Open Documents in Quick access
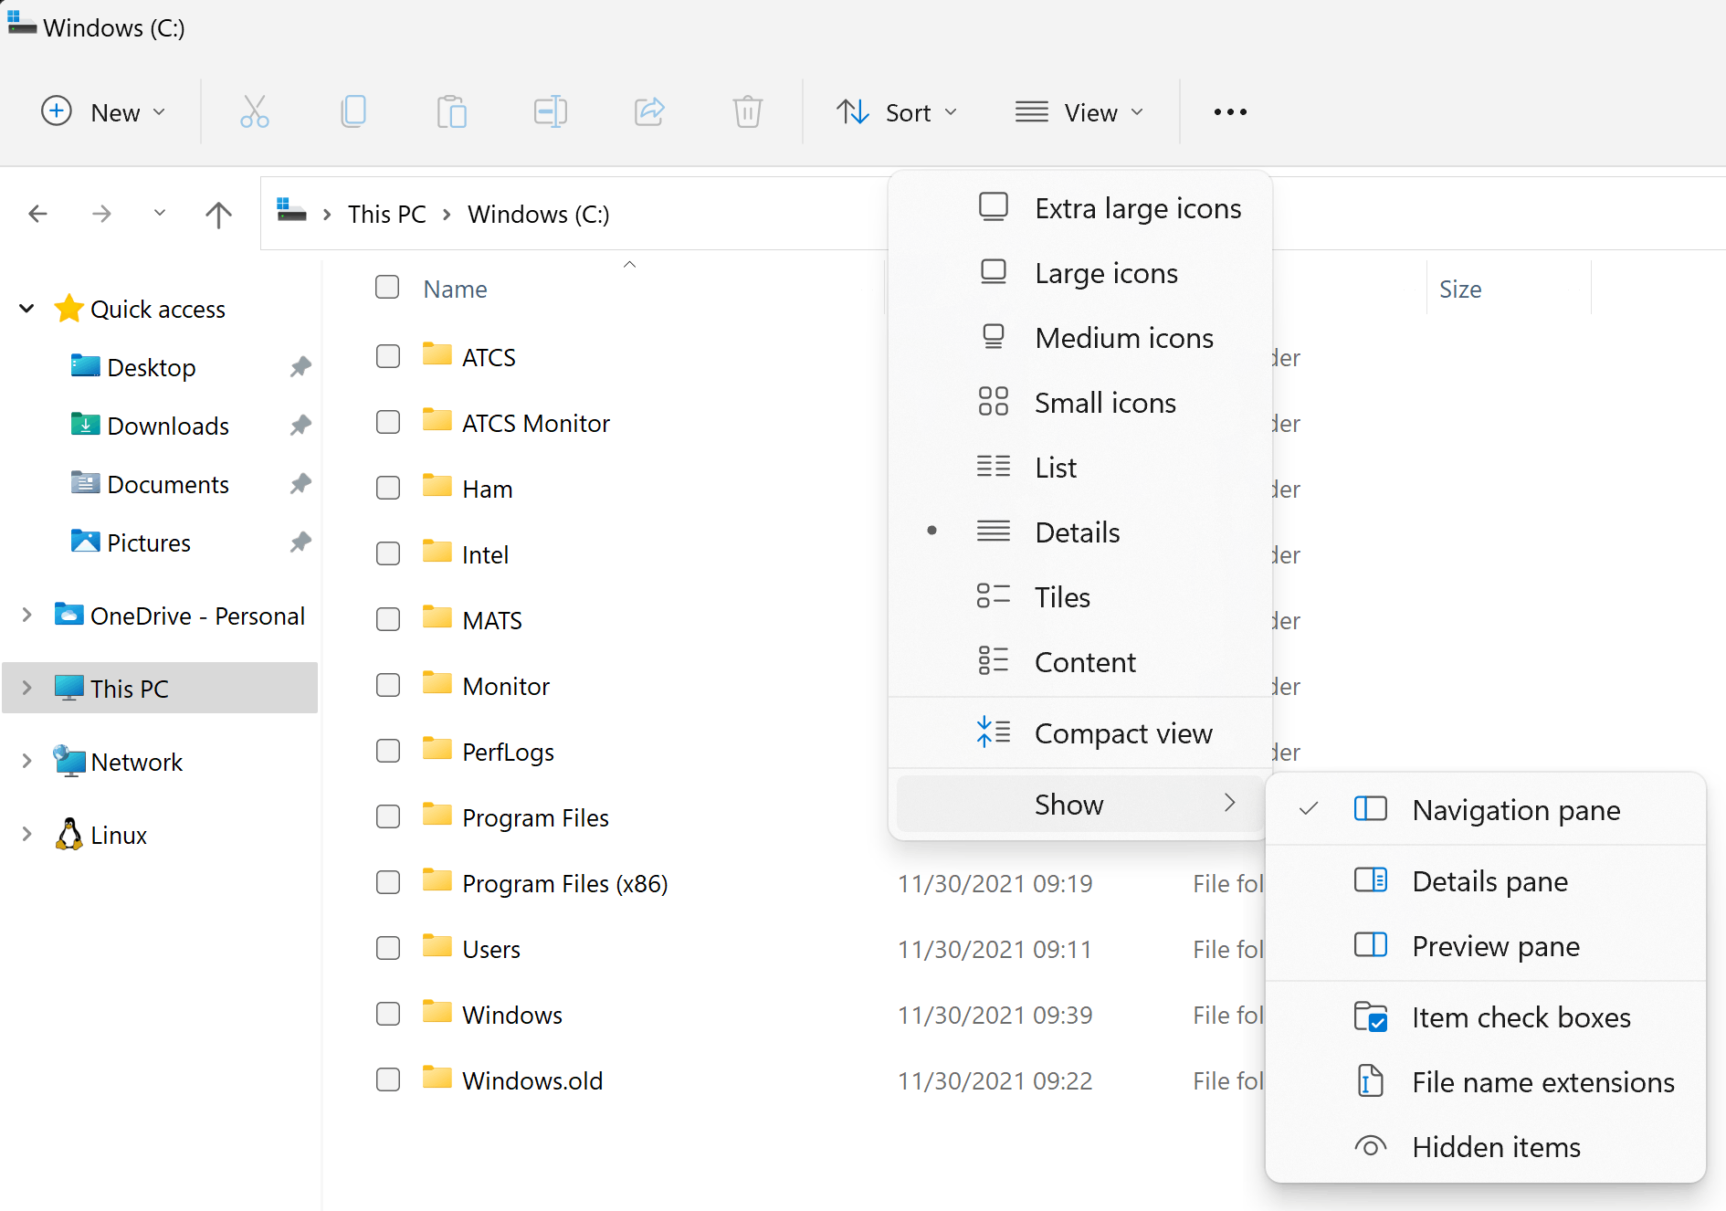 pyautogui.click(x=168, y=484)
